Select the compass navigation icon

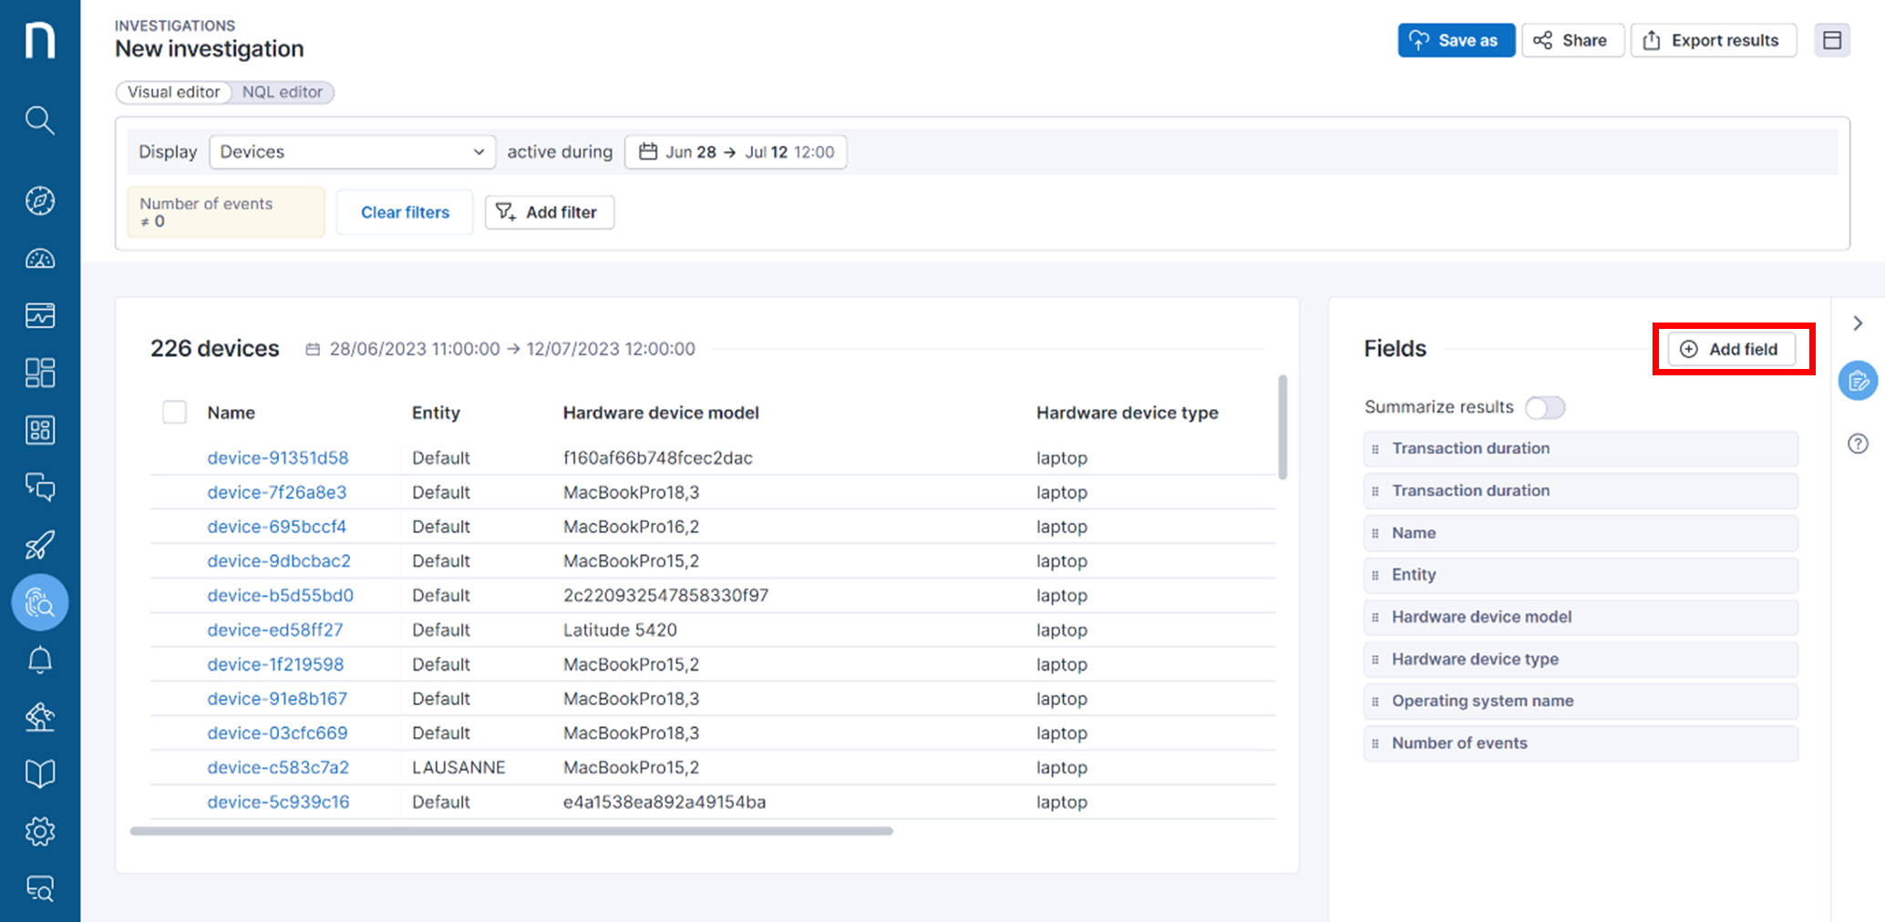tap(40, 200)
